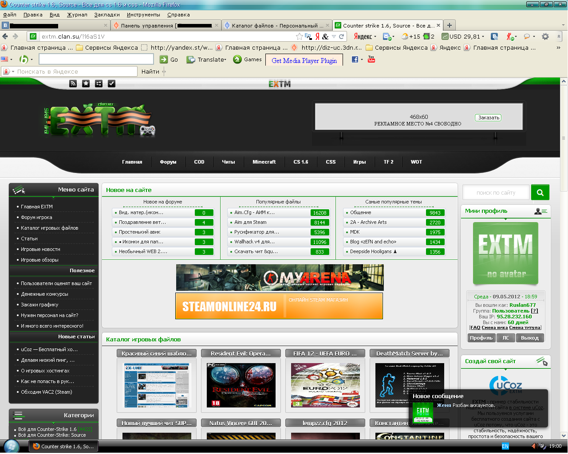Click the Get Media Player Plugin link
Screen dimensions: 568x454
(x=304, y=60)
